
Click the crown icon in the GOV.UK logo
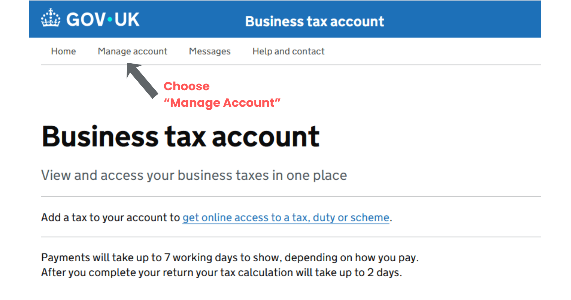coord(50,18)
